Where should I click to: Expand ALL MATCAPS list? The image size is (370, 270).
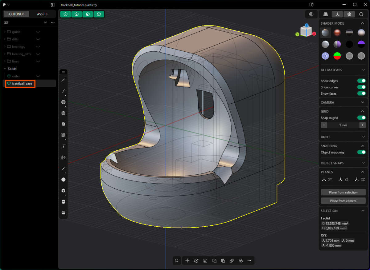coord(343,70)
